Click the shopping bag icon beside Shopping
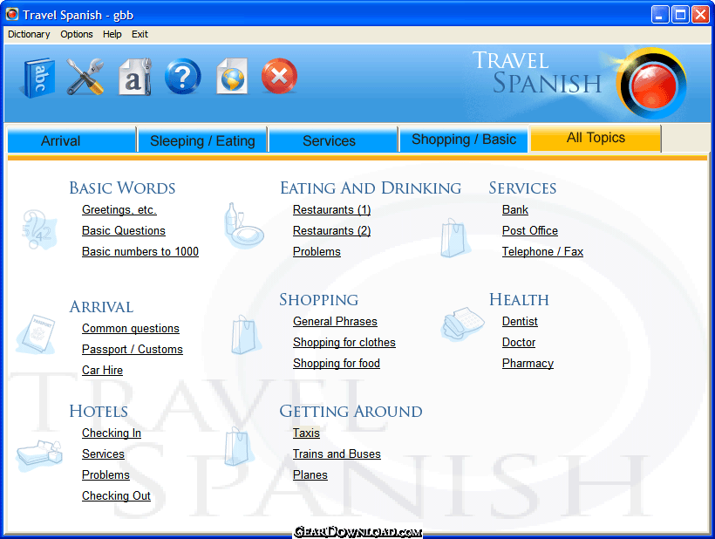Viewport: 715px width, 539px height. 246,335
